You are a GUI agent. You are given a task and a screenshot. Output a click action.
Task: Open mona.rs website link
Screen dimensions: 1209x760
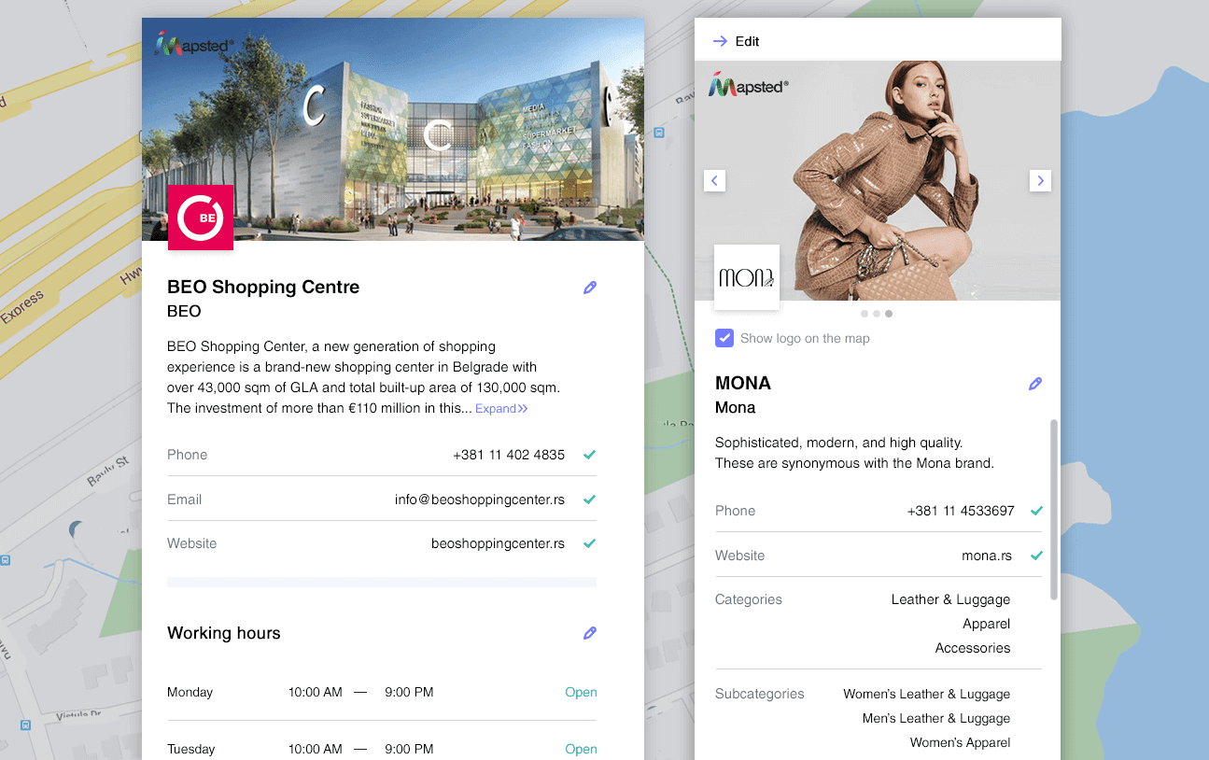click(987, 556)
